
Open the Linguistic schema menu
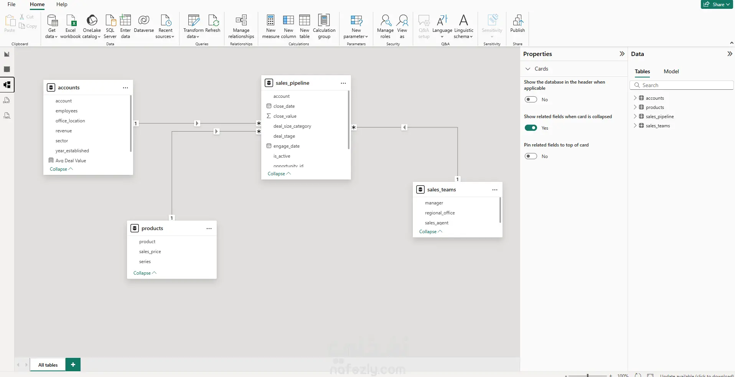[x=463, y=26]
